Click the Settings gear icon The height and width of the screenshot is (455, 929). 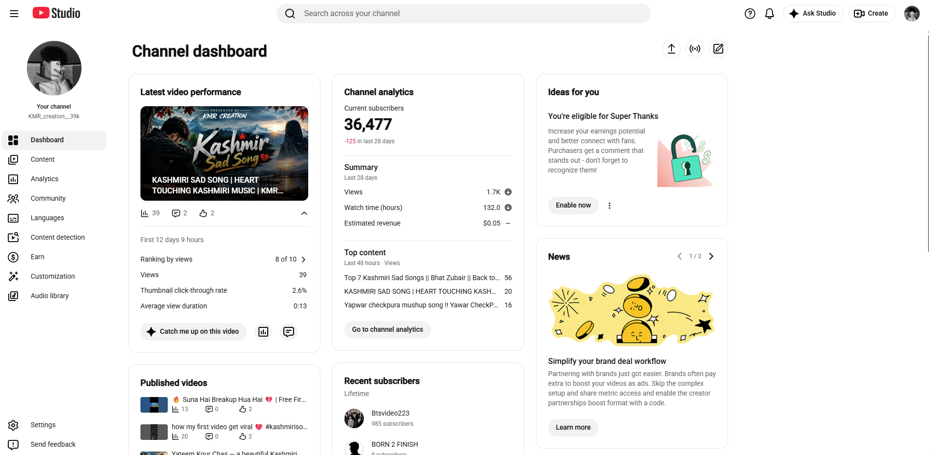[x=14, y=425]
